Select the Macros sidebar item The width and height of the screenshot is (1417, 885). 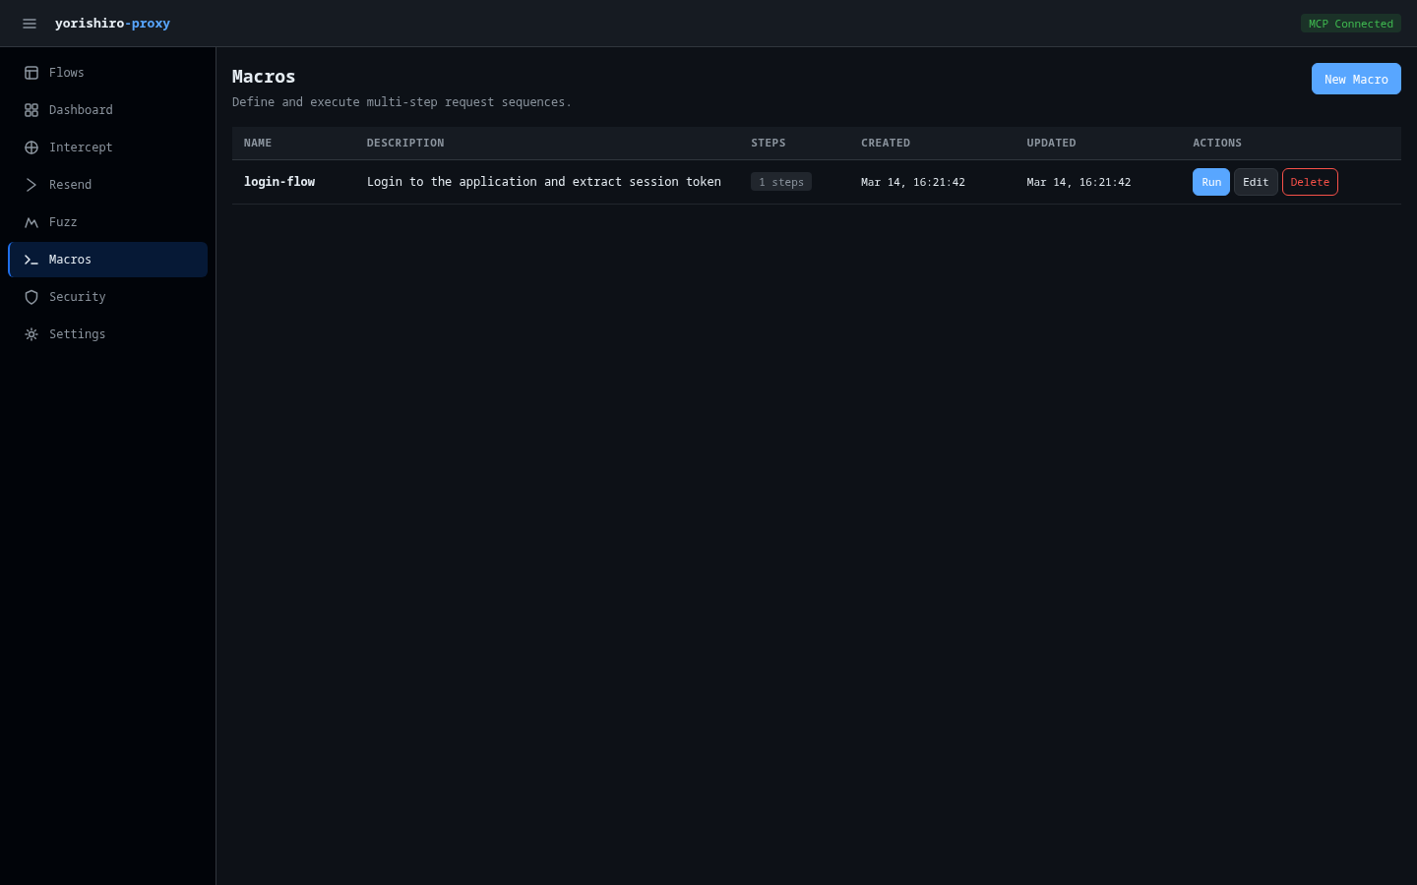pyautogui.click(x=107, y=260)
